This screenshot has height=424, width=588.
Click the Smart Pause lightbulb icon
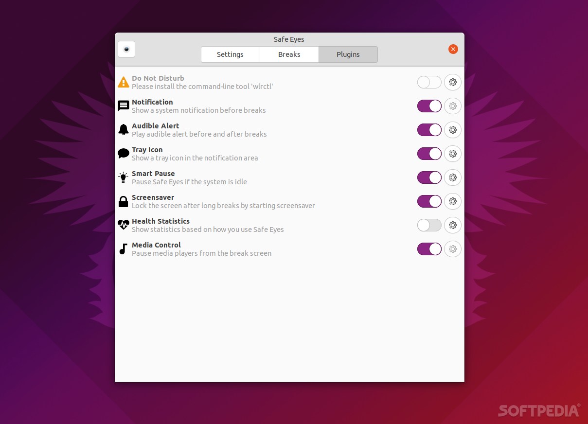click(123, 177)
